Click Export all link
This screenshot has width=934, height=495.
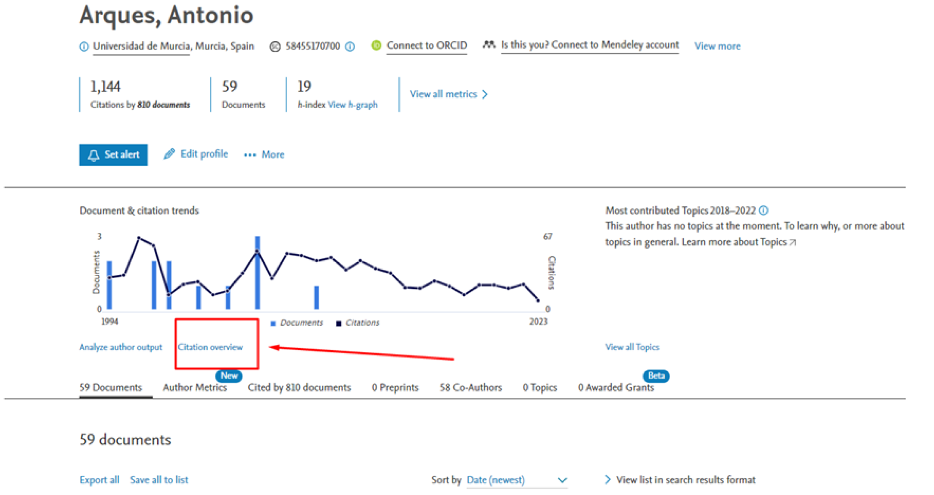click(99, 480)
